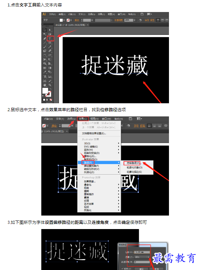Select the Gradient tool
Screen dimensions: 199x270
tap(50, 68)
